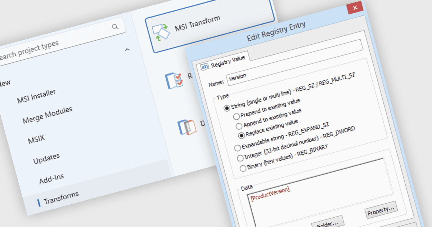Select Integer REG_DWORD radio button
Viewport: 432px width, 227px height.
click(x=240, y=158)
